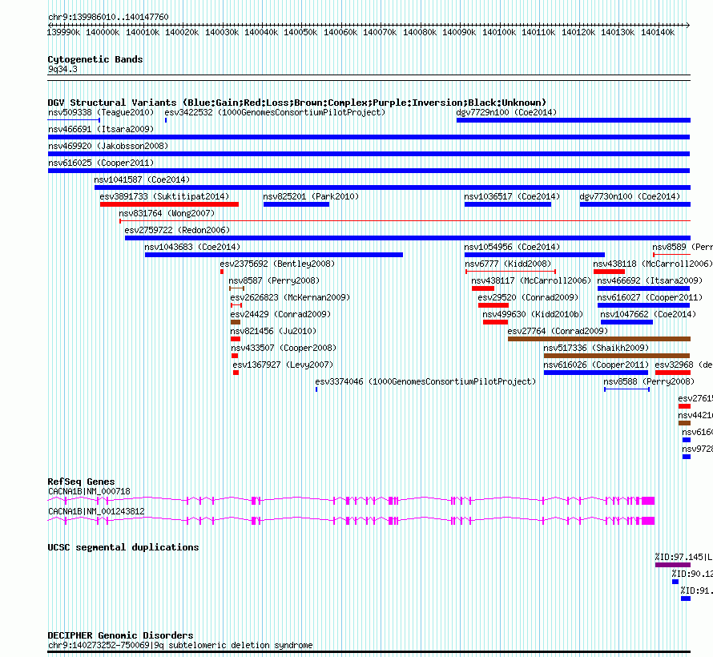Viewport: 713px width, 657px height.
Task: Click the nsv433507 (Cooper2008) label
Action: pos(284,348)
